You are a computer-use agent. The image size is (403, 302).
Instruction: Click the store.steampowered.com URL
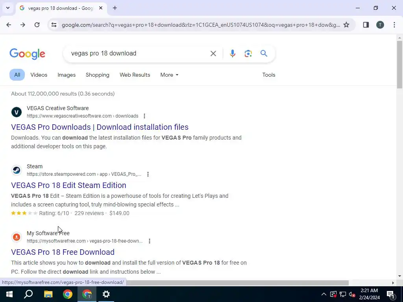point(84,174)
